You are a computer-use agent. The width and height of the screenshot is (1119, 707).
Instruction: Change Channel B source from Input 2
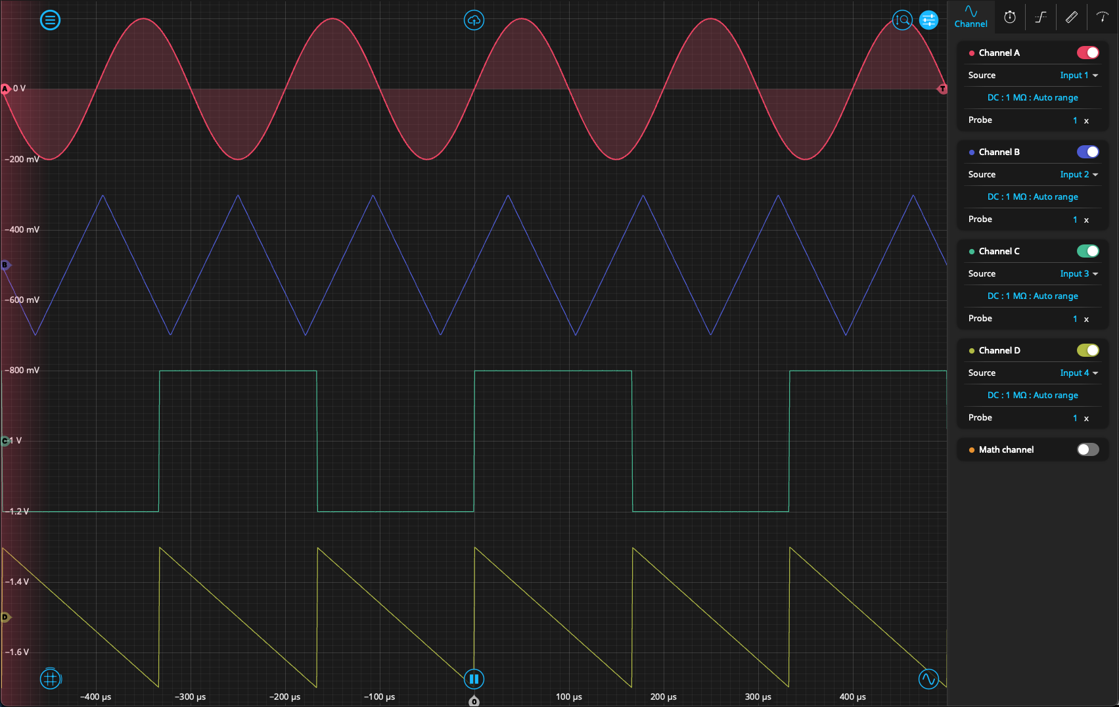pyautogui.click(x=1078, y=174)
